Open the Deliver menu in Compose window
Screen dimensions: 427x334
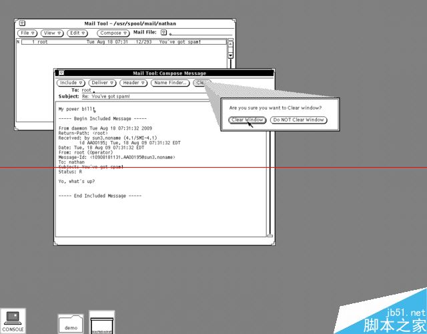tap(102, 83)
